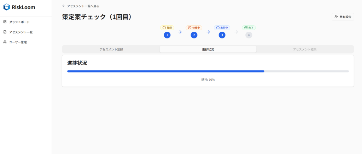Select step 2 circle in the stepper
The width and height of the screenshot is (362, 154).
point(194,35)
